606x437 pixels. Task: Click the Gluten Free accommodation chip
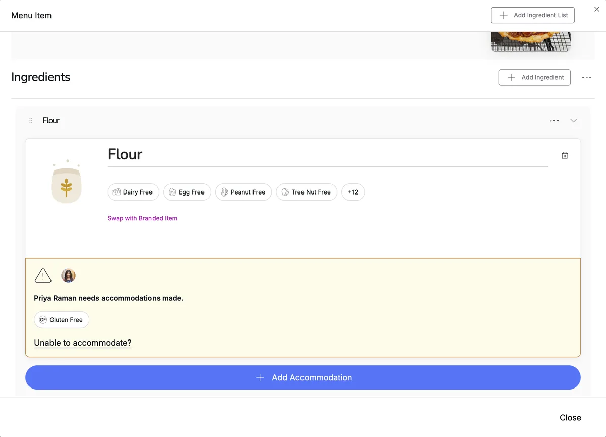click(x=62, y=320)
